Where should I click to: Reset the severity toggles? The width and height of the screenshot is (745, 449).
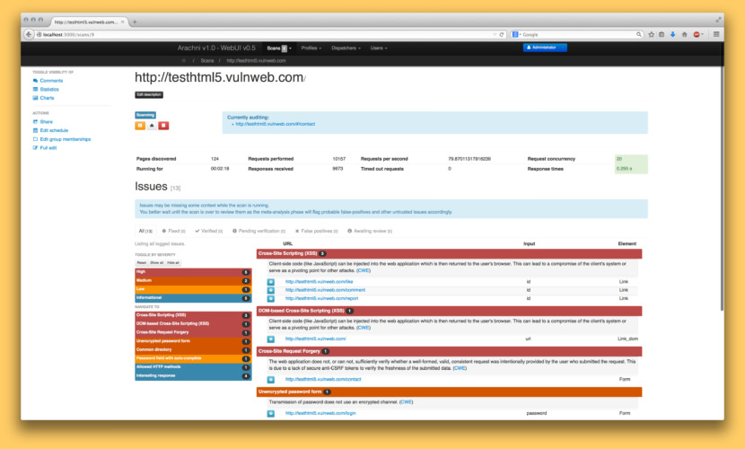[142, 263]
